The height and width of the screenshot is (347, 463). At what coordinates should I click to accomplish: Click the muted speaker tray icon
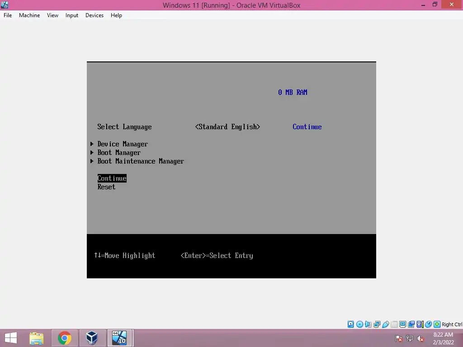(x=420, y=338)
